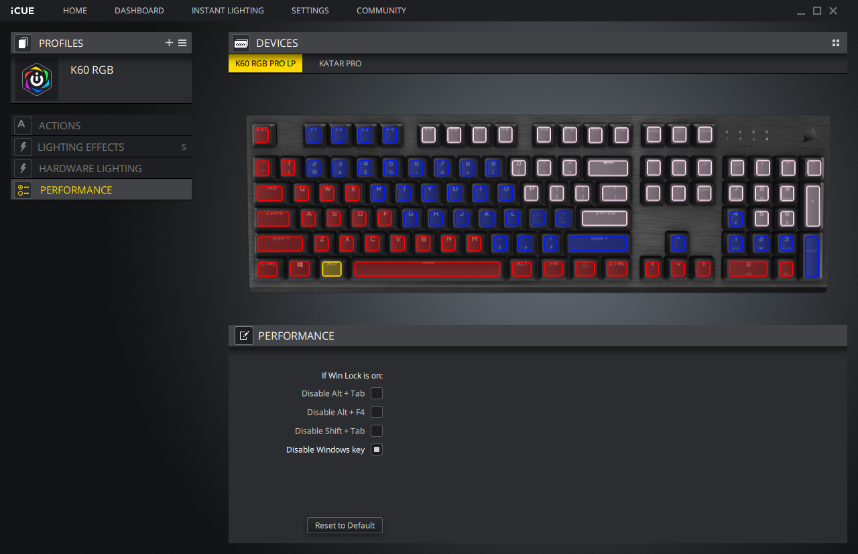The width and height of the screenshot is (858, 554).
Task: Open Settings in the top navigation
Action: (x=310, y=11)
